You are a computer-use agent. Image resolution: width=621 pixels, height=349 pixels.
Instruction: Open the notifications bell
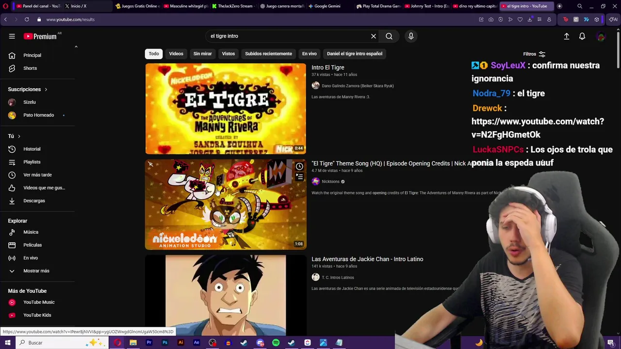click(x=582, y=36)
